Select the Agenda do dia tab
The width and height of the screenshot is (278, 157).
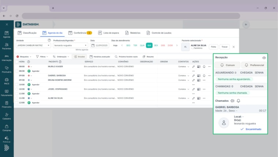pyautogui.click(x=52, y=33)
